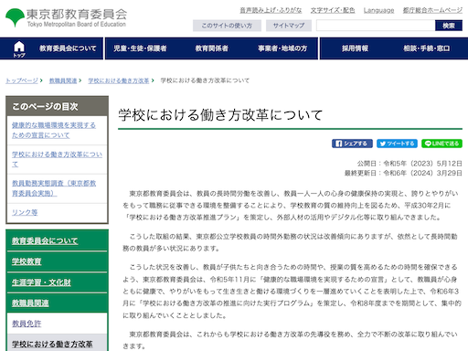Open the サイトマップ page

point(289,26)
